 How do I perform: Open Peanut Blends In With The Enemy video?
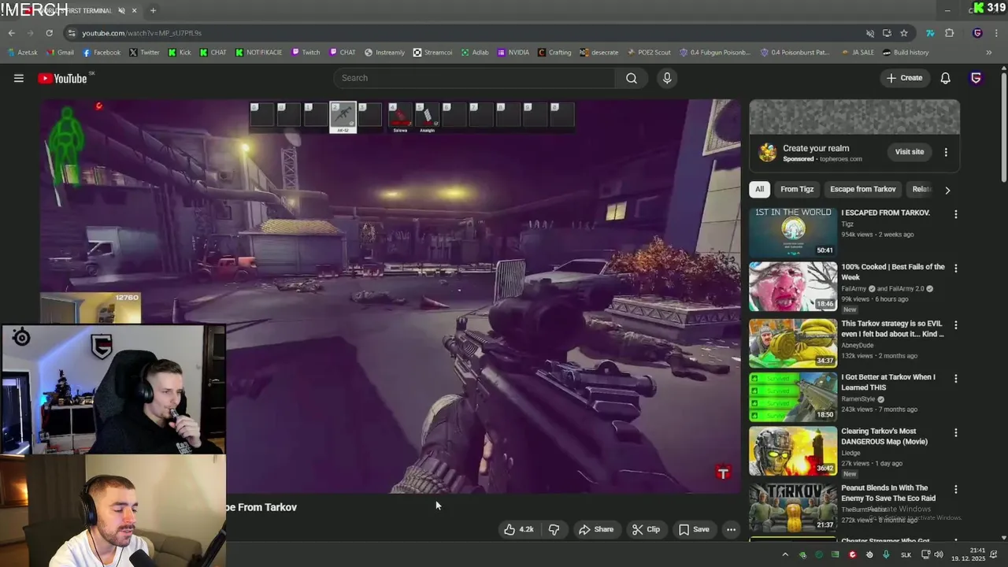coord(888,493)
